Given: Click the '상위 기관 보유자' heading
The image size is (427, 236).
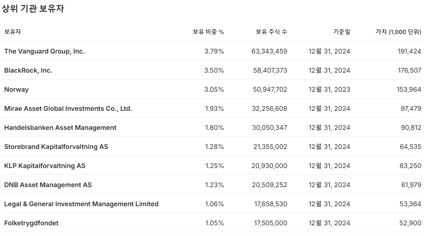Looking at the screenshot, I should [33, 9].
